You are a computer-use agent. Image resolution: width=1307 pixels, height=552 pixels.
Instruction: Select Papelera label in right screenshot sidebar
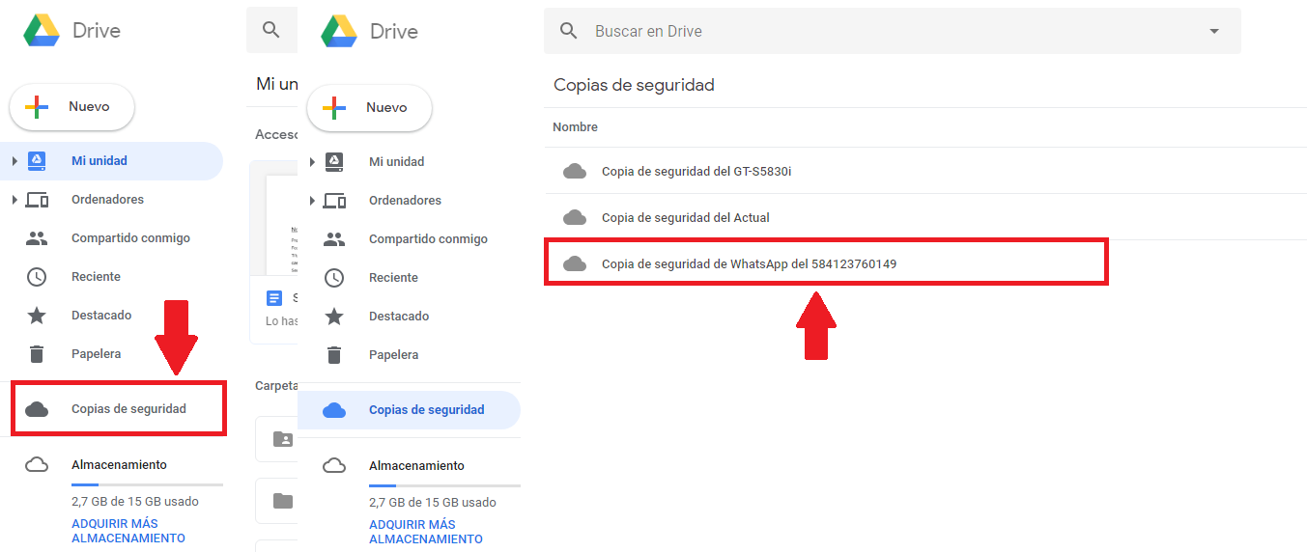coord(393,355)
